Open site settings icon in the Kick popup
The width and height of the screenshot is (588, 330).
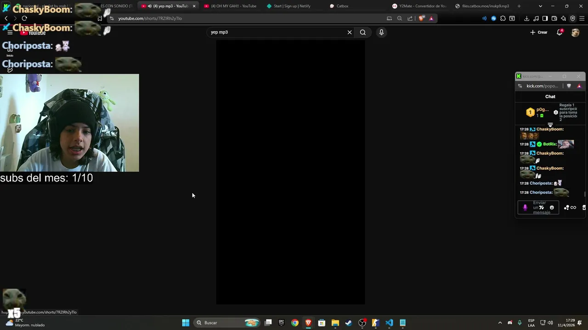click(520, 86)
